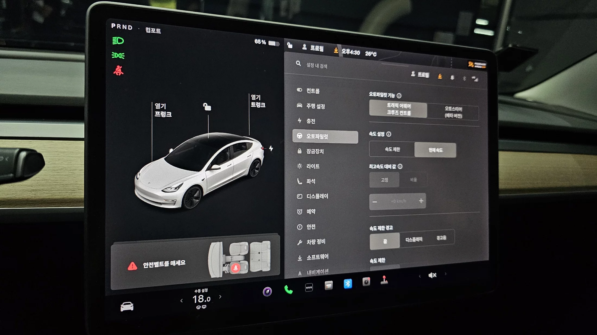
Task: Choose 디스플레이 speed limit warning
Action: [x=414, y=239]
